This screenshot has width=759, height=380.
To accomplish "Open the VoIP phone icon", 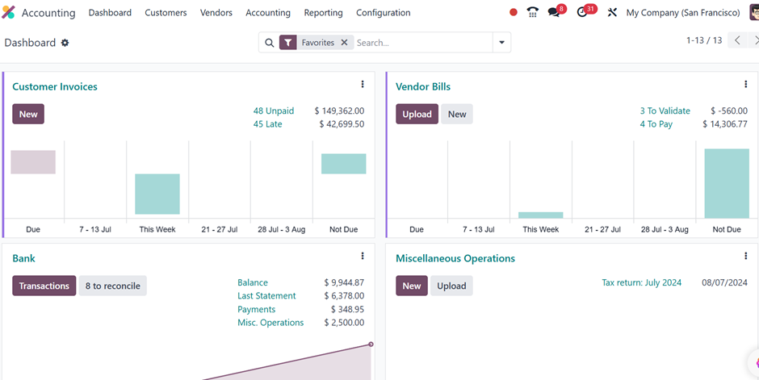I will (x=533, y=13).
